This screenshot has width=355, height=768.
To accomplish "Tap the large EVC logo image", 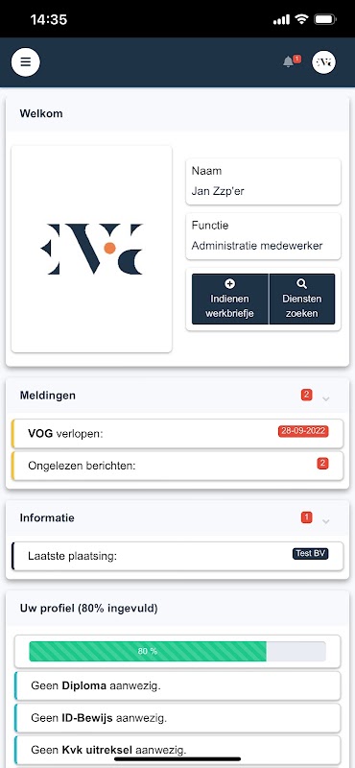I will [x=91, y=249].
